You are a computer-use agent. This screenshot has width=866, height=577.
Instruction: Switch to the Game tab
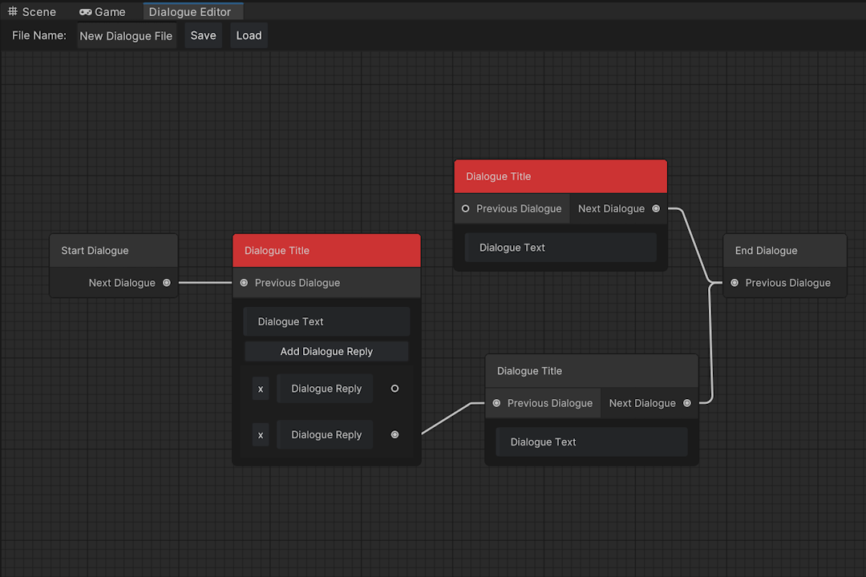(102, 11)
